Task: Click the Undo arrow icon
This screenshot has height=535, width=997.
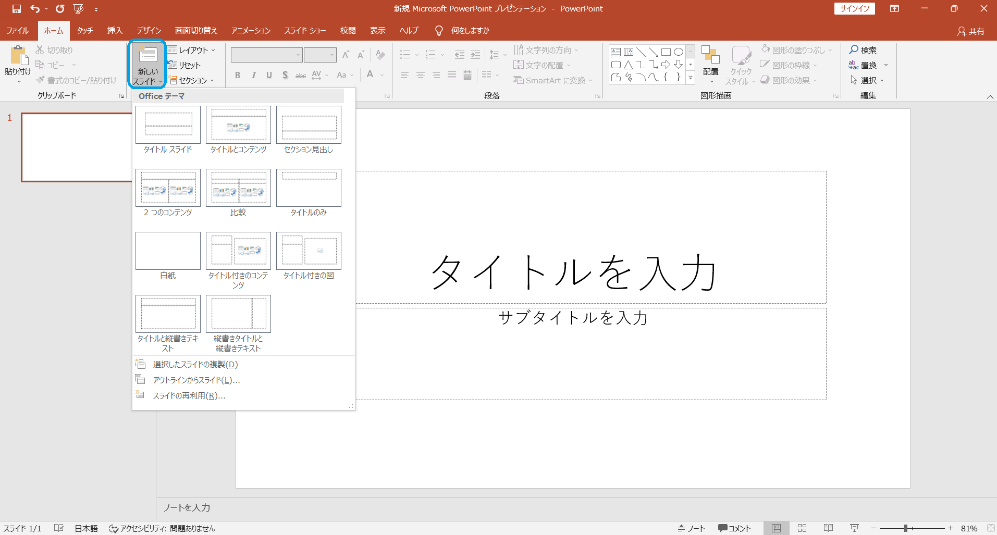Action: [x=34, y=9]
